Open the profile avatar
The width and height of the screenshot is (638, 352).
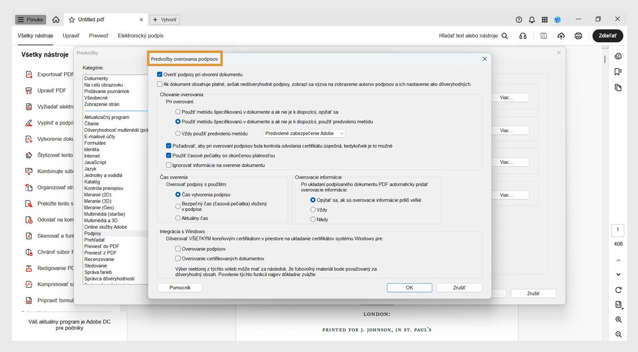558,19
